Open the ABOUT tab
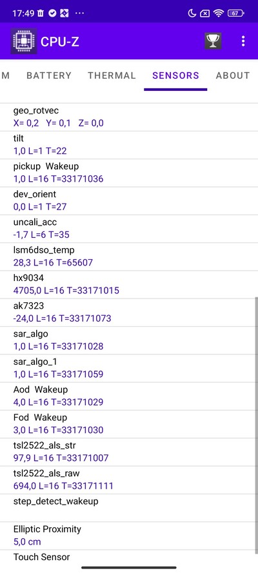258x573 pixels. click(233, 75)
